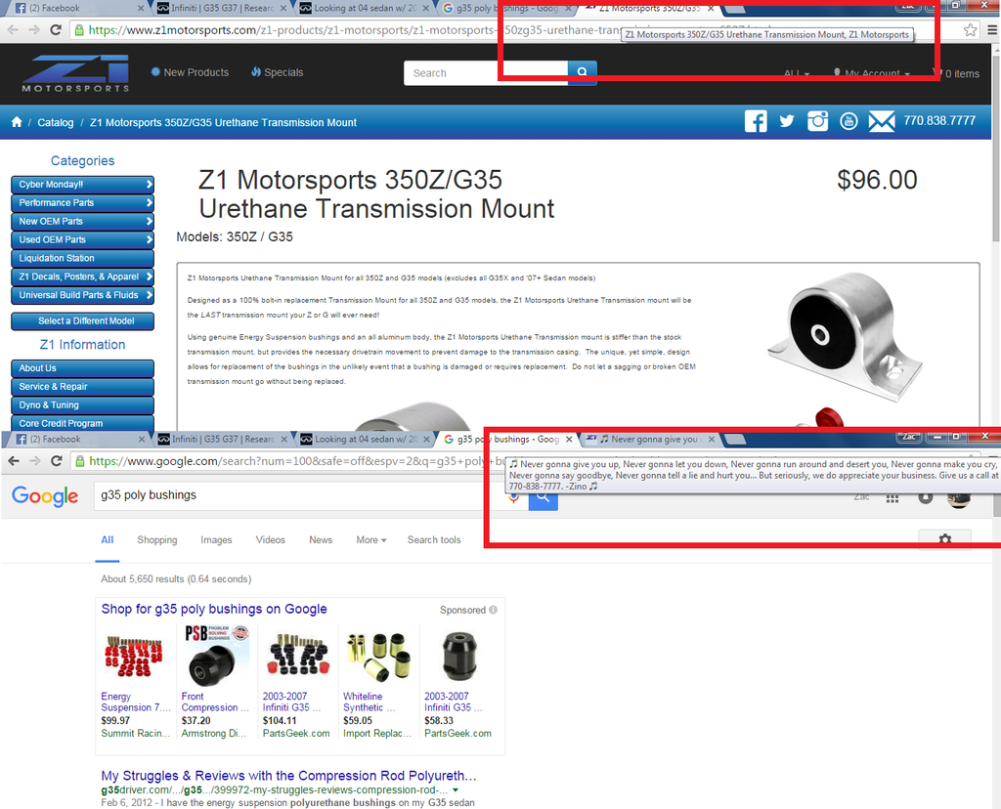Select the Videos results tab
The image size is (1001, 809).
(271, 539)
